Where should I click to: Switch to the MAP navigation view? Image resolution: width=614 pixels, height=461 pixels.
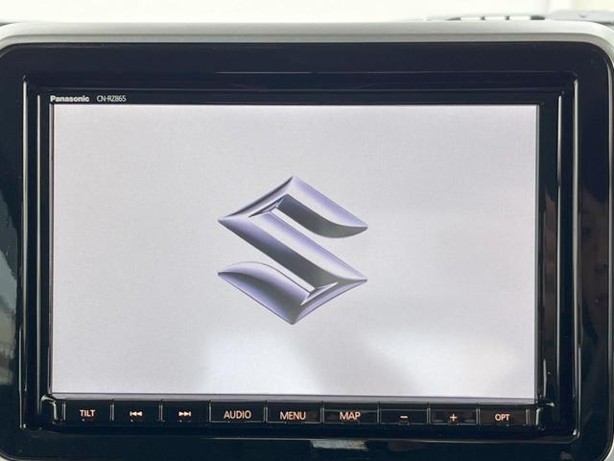(x=349, y=415)
